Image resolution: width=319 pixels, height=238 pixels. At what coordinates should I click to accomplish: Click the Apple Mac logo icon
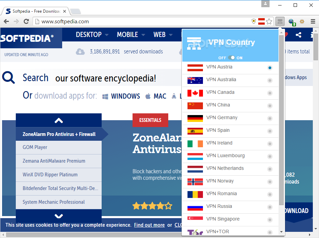148,96
